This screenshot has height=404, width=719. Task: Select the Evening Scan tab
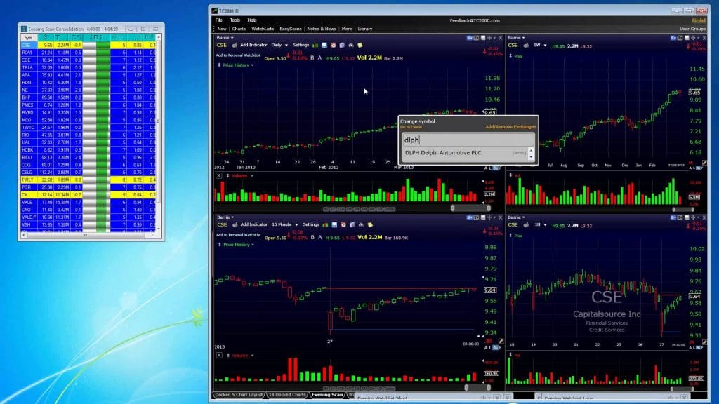(327, 395)
